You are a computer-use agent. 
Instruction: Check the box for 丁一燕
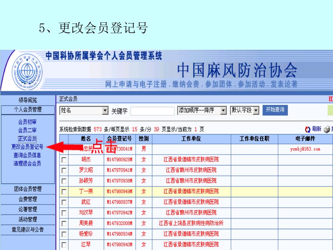[x=64, y=191]
